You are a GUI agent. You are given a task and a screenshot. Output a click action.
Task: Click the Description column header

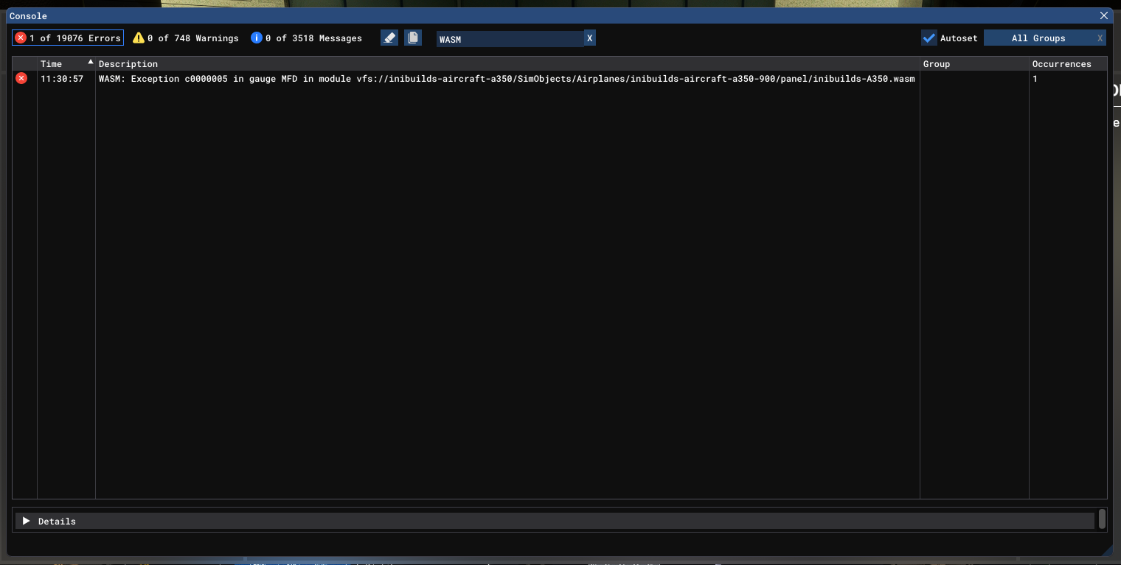tap(507, 64)
